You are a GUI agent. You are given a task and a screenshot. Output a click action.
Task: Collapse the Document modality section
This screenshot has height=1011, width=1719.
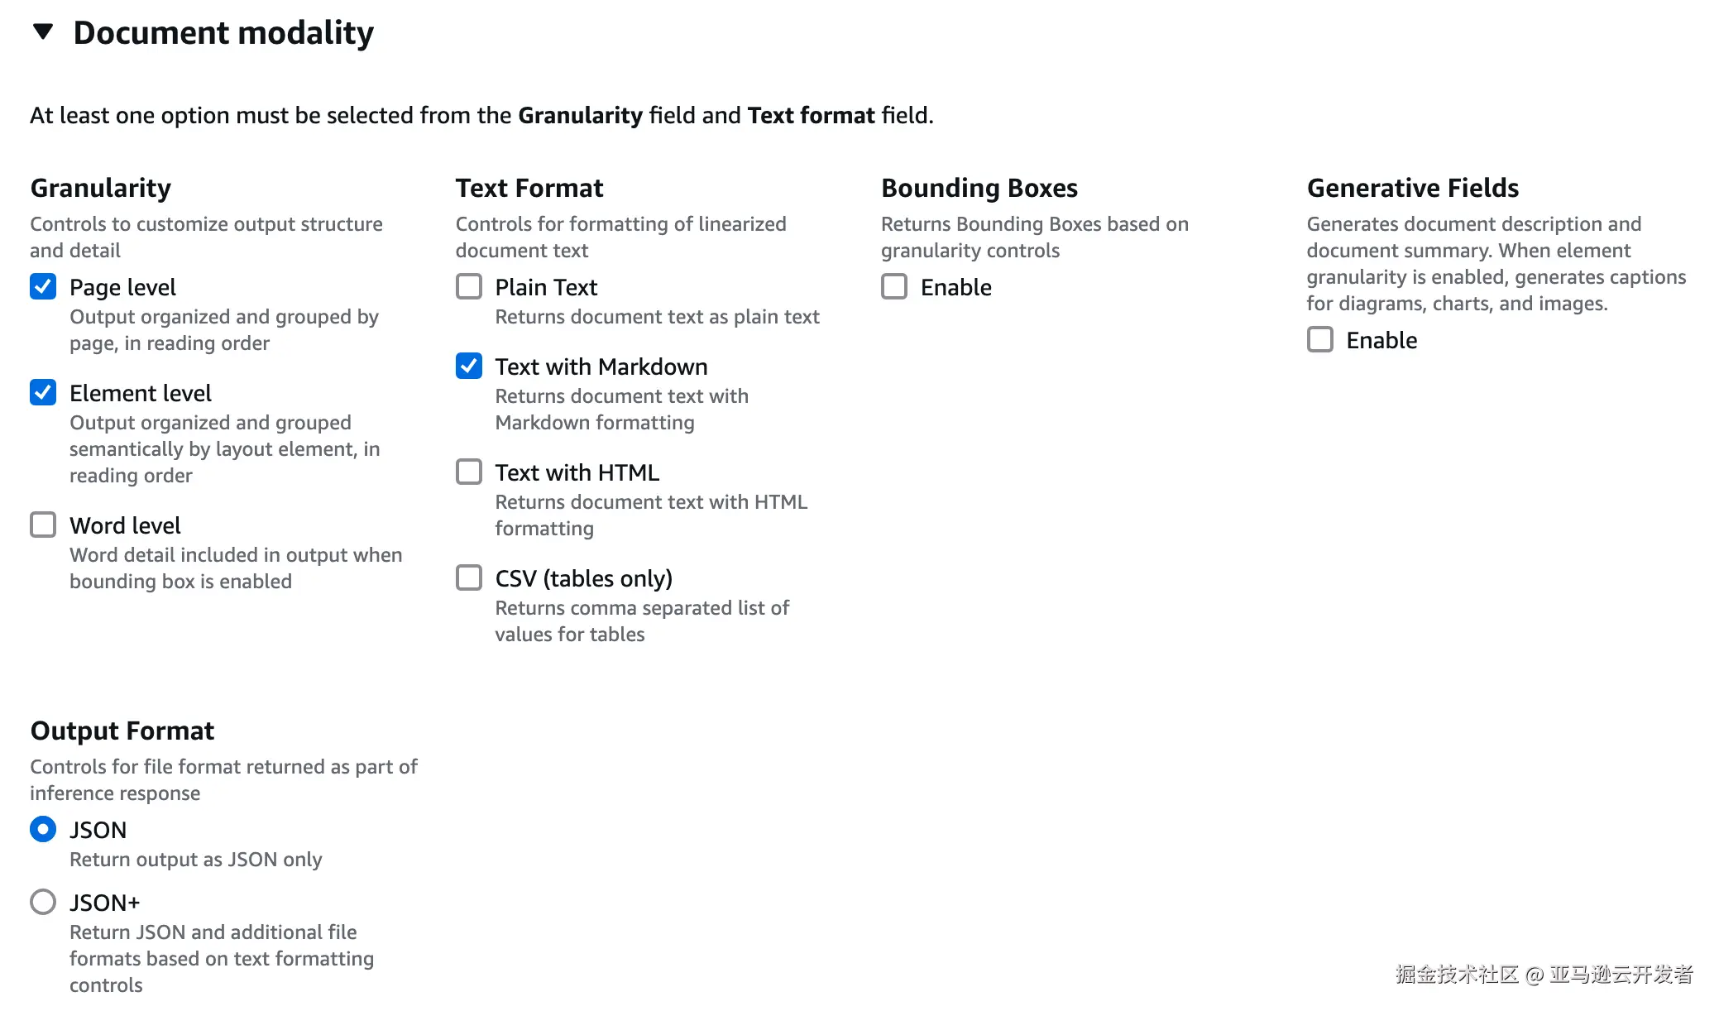tap(43, 32)
